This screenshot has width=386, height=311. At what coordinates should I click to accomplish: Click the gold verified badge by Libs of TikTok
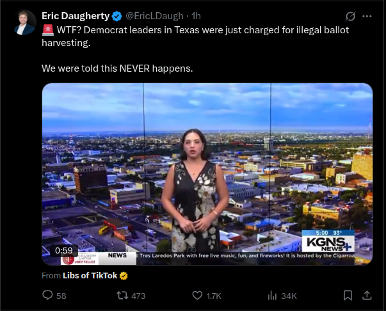click(x=124, y=276)
